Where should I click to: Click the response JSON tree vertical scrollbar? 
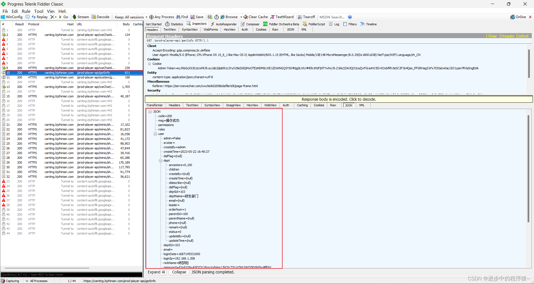point(528,169)
